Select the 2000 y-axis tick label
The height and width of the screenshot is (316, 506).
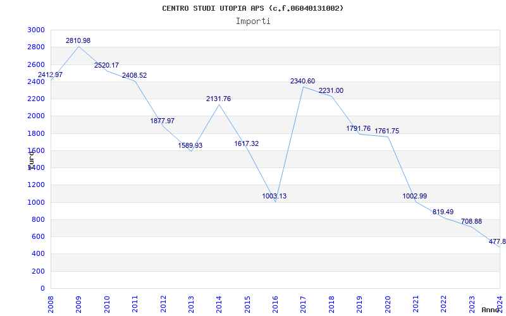coord(36,116)
